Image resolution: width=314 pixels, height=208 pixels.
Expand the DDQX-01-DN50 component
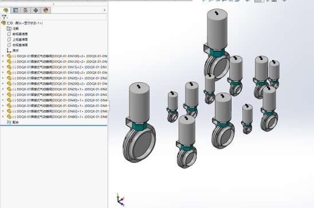pyautogui.click(x=3, y=106)
